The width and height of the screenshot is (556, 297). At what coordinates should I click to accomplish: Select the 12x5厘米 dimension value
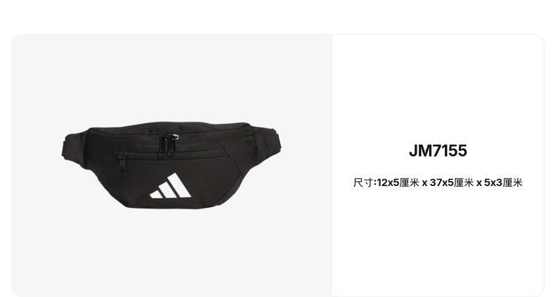click(398, 183)
